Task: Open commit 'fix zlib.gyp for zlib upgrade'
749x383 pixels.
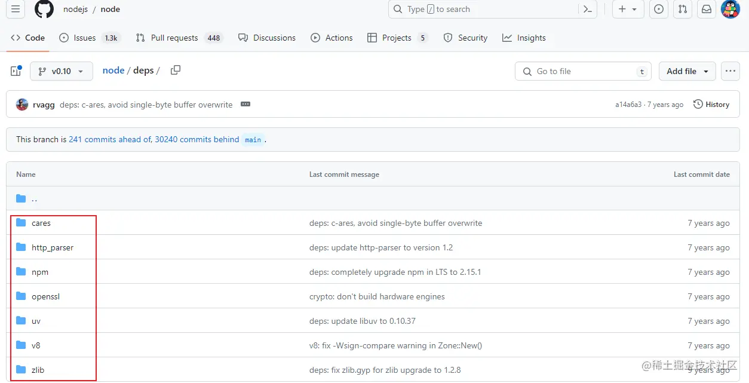Action: 385,370
